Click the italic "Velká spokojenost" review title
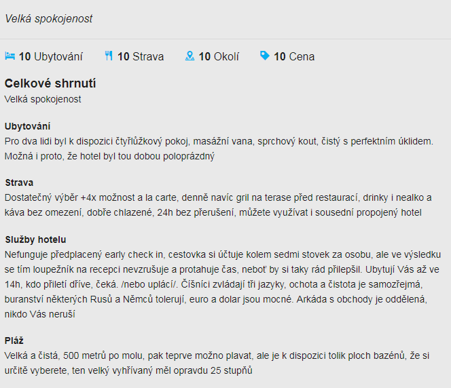This screenshot has height=388, width=451. point(48,19)
